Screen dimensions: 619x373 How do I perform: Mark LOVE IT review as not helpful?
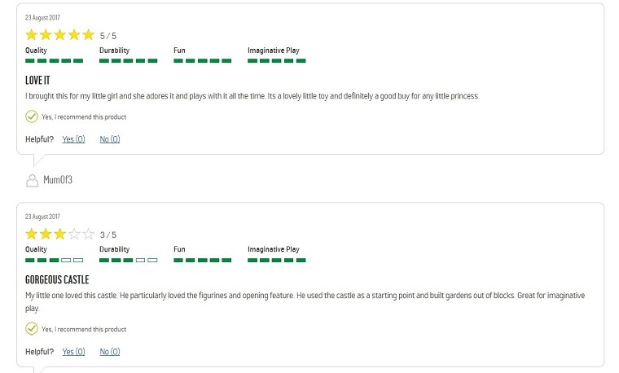pyautogui.click(x=109, y=139)
